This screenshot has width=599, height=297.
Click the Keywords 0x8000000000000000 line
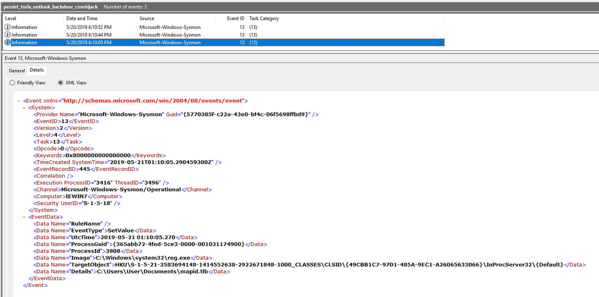point(99,155)
